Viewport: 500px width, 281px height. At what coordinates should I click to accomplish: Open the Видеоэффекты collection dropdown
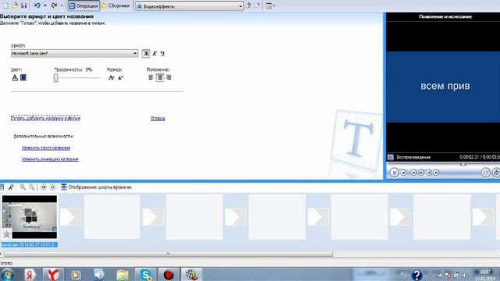coord(189,6)
